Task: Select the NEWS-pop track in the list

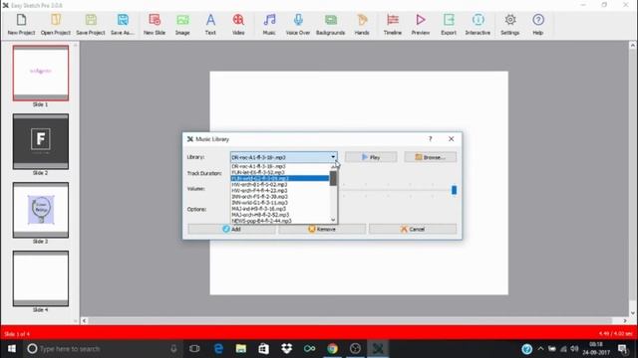Action: click(x=280, y=221)
